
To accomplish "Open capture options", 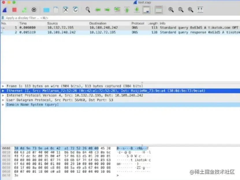I will [x=34, y=10].
